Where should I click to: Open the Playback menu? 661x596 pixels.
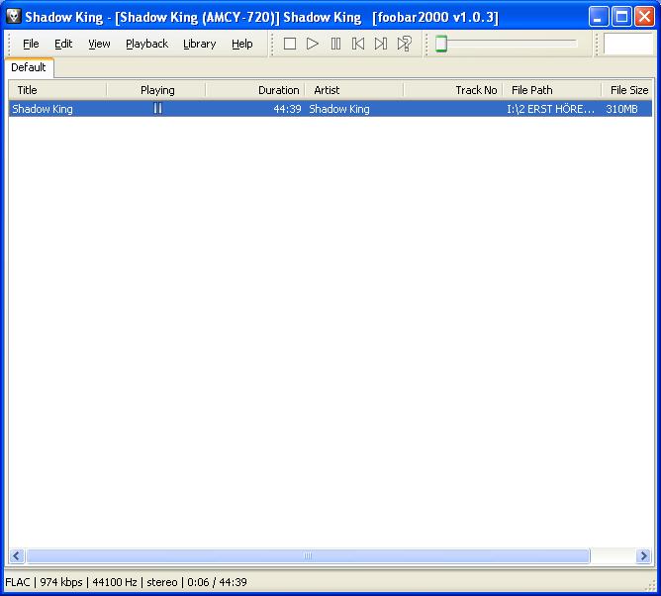pyautogui.click(x=146, y=44)
